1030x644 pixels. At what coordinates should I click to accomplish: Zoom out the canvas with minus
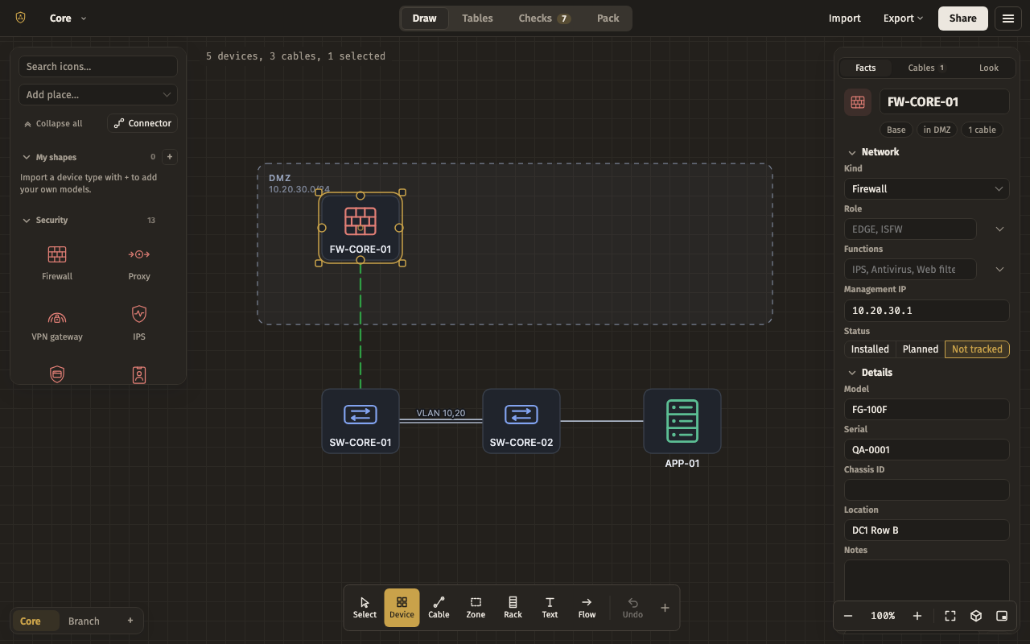coord(848,616)
